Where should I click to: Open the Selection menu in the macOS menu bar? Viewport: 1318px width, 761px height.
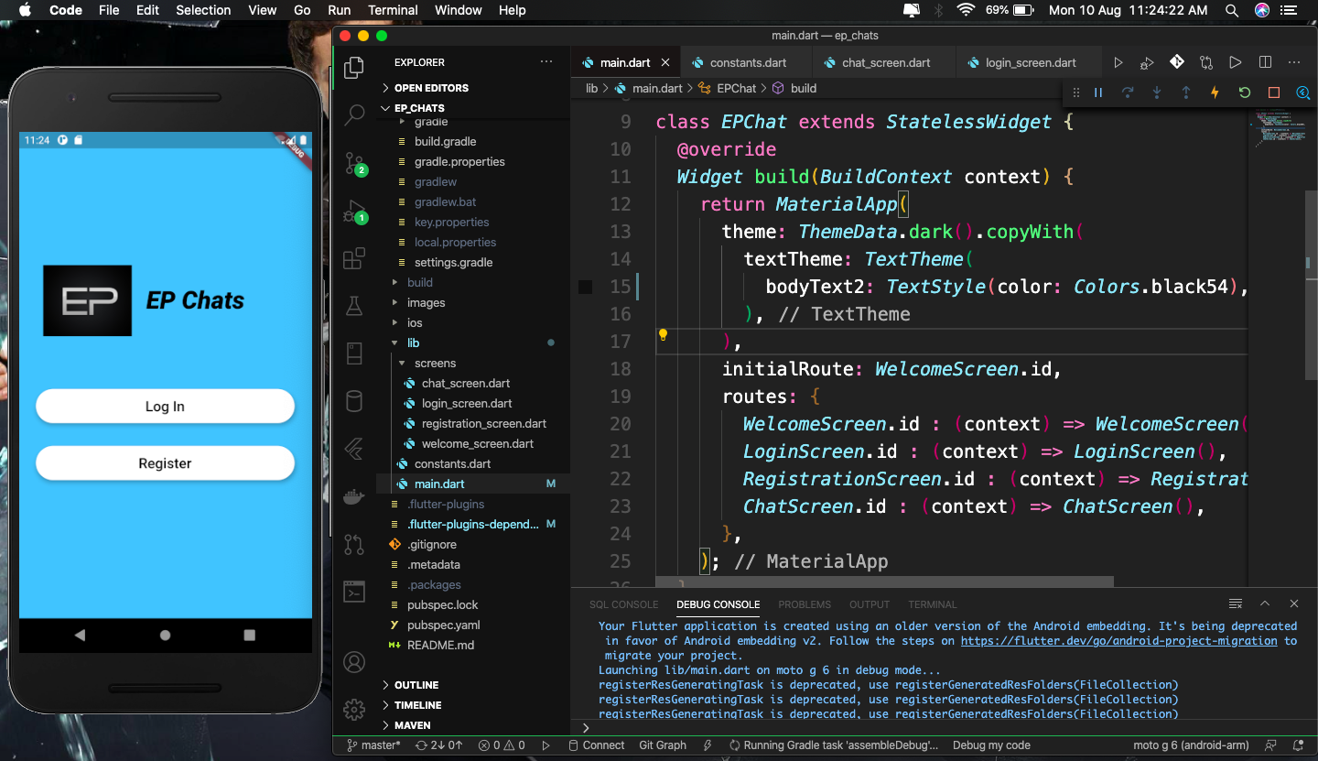tap(203, 10)
